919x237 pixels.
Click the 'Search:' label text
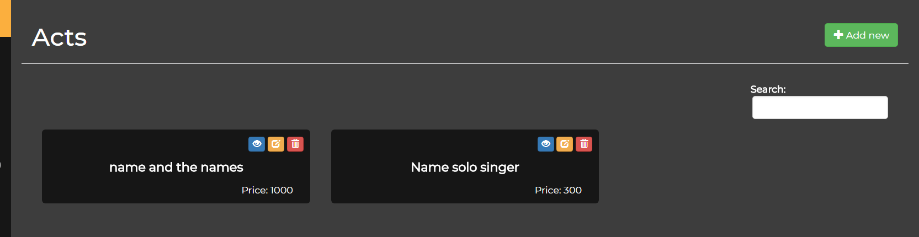pos(768,89)
